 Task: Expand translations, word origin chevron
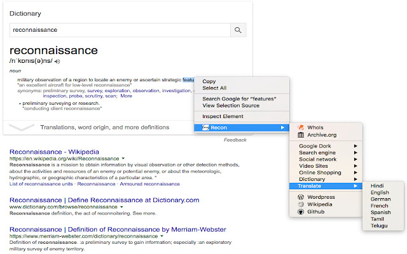(22, 127)
